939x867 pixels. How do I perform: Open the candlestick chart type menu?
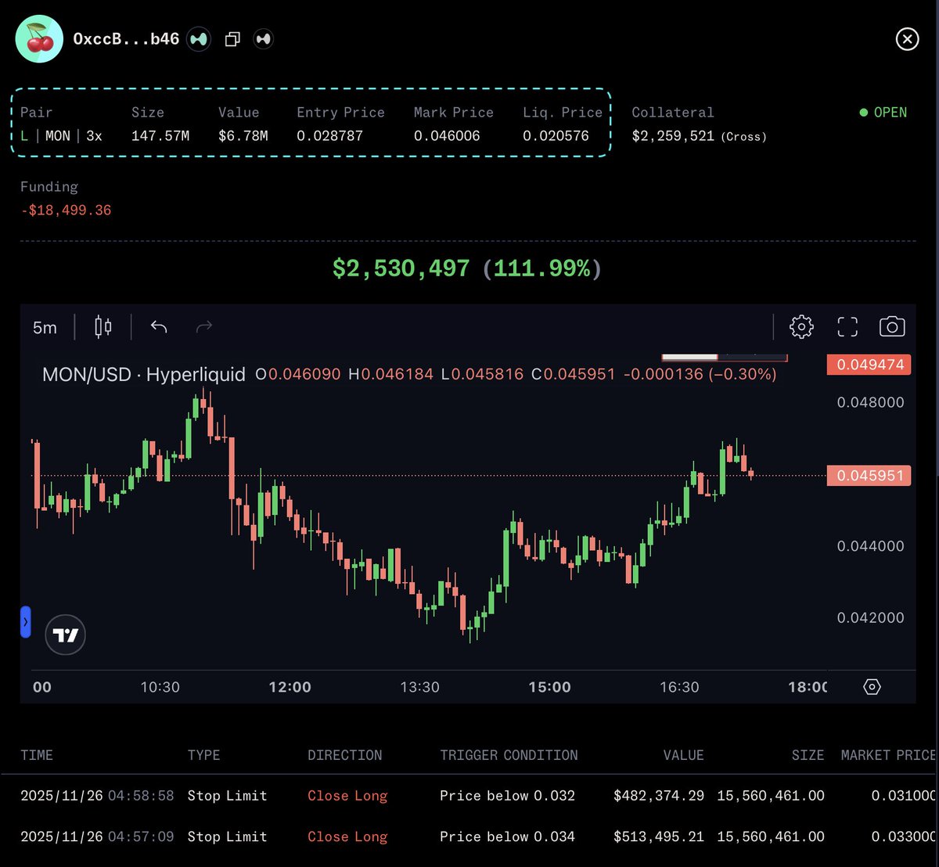click(x=103, y=326)
